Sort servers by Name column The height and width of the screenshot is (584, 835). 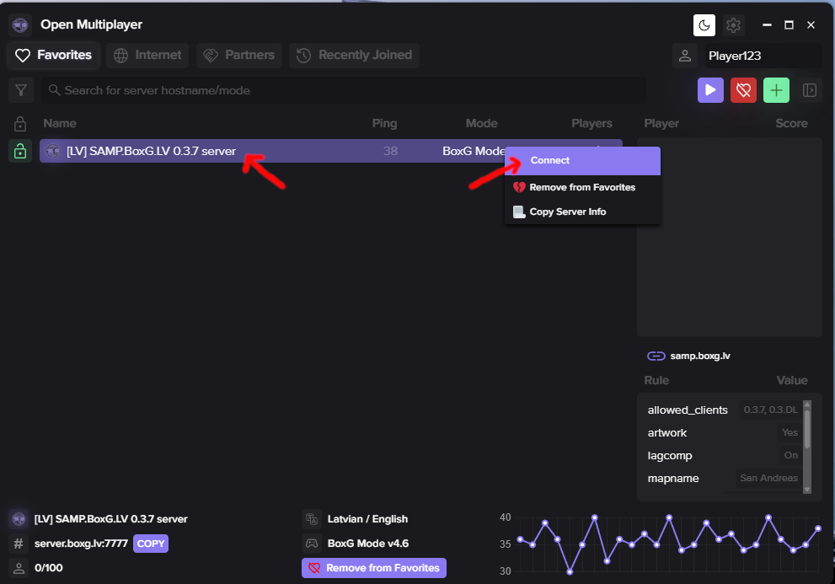(x=60, y=123)
